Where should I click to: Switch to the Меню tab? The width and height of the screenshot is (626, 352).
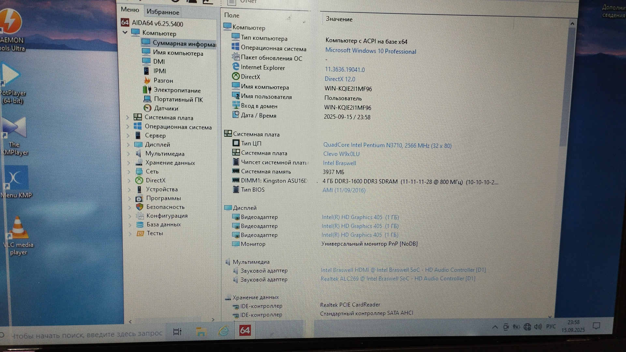130,10
